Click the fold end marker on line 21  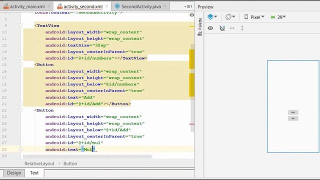20,103
